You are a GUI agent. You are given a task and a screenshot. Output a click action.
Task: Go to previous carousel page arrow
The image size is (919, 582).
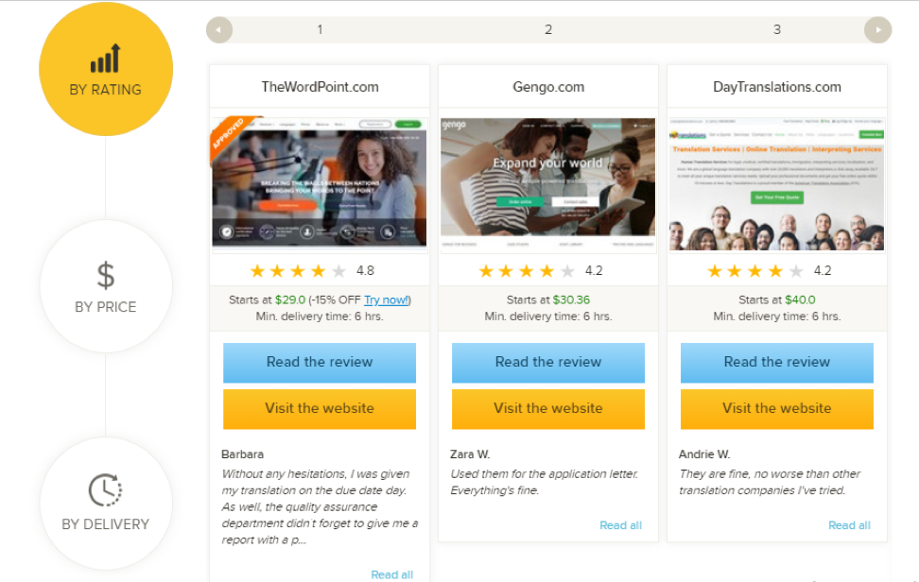tap(219, 30)
